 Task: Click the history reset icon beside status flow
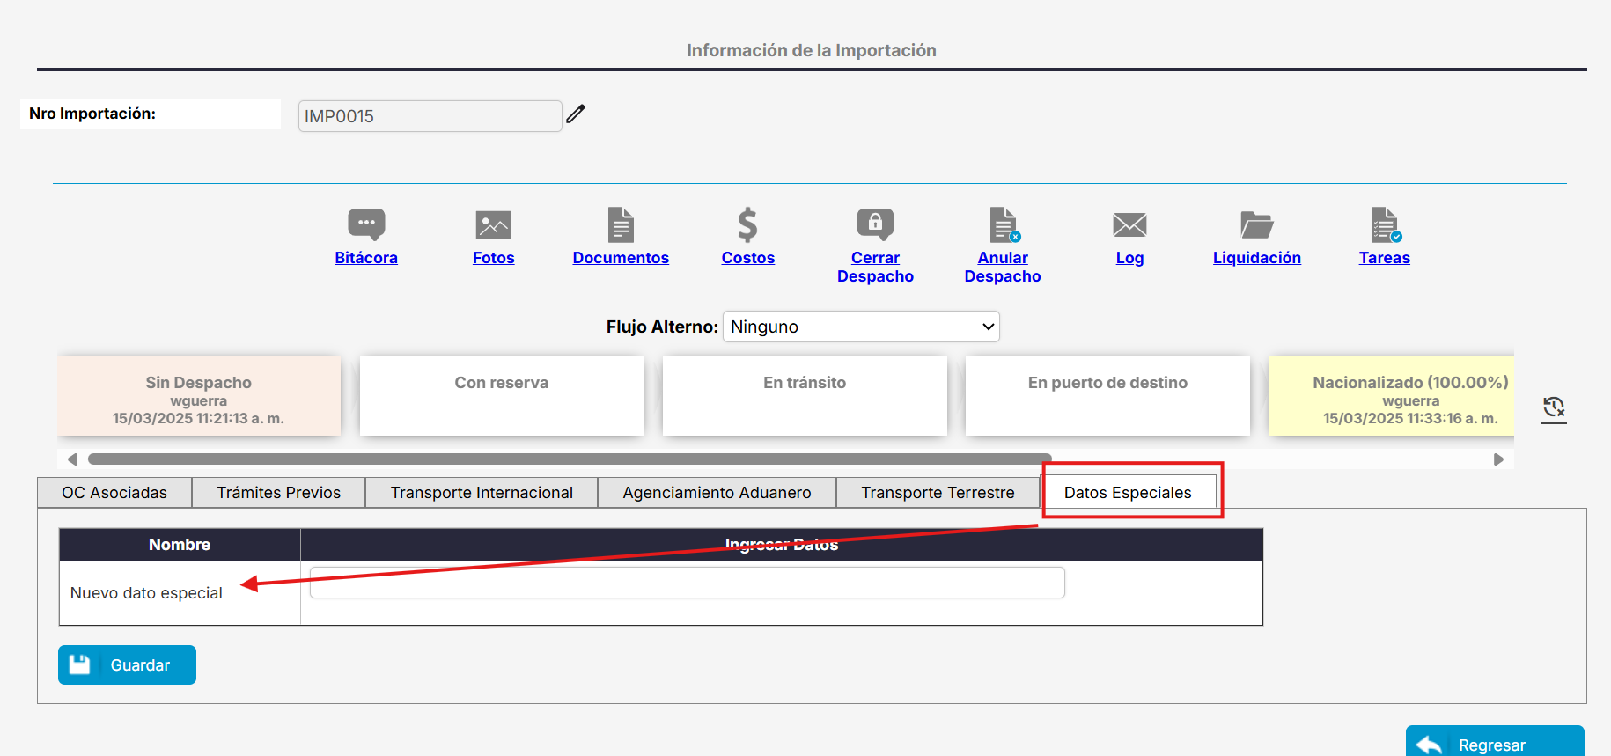pyautogui.click(x=1553, y=407)
